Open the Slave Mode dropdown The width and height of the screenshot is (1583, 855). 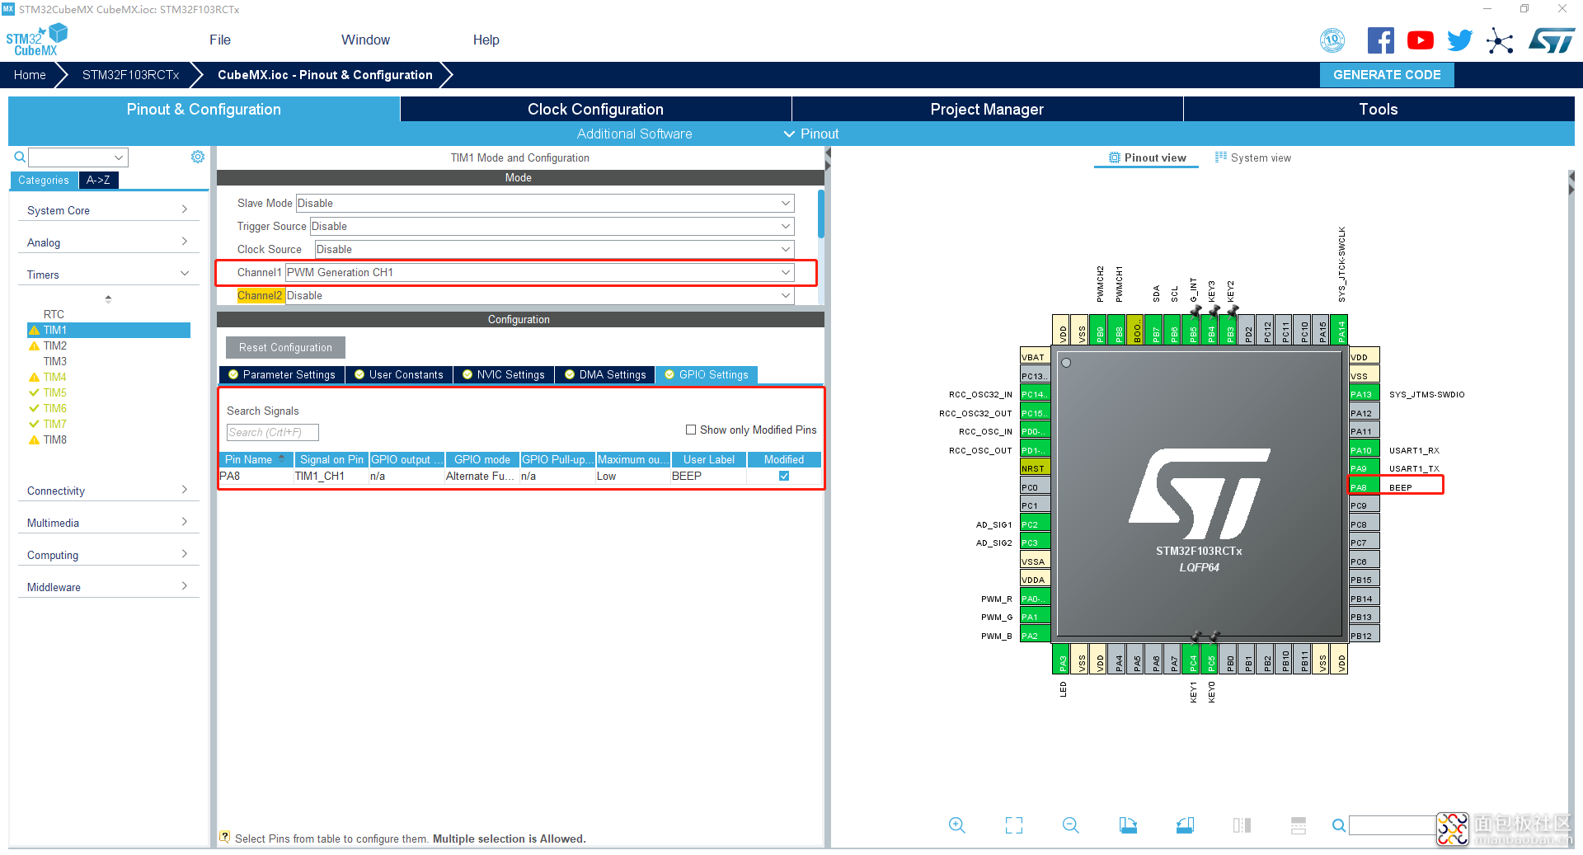[x=545, y=203]
